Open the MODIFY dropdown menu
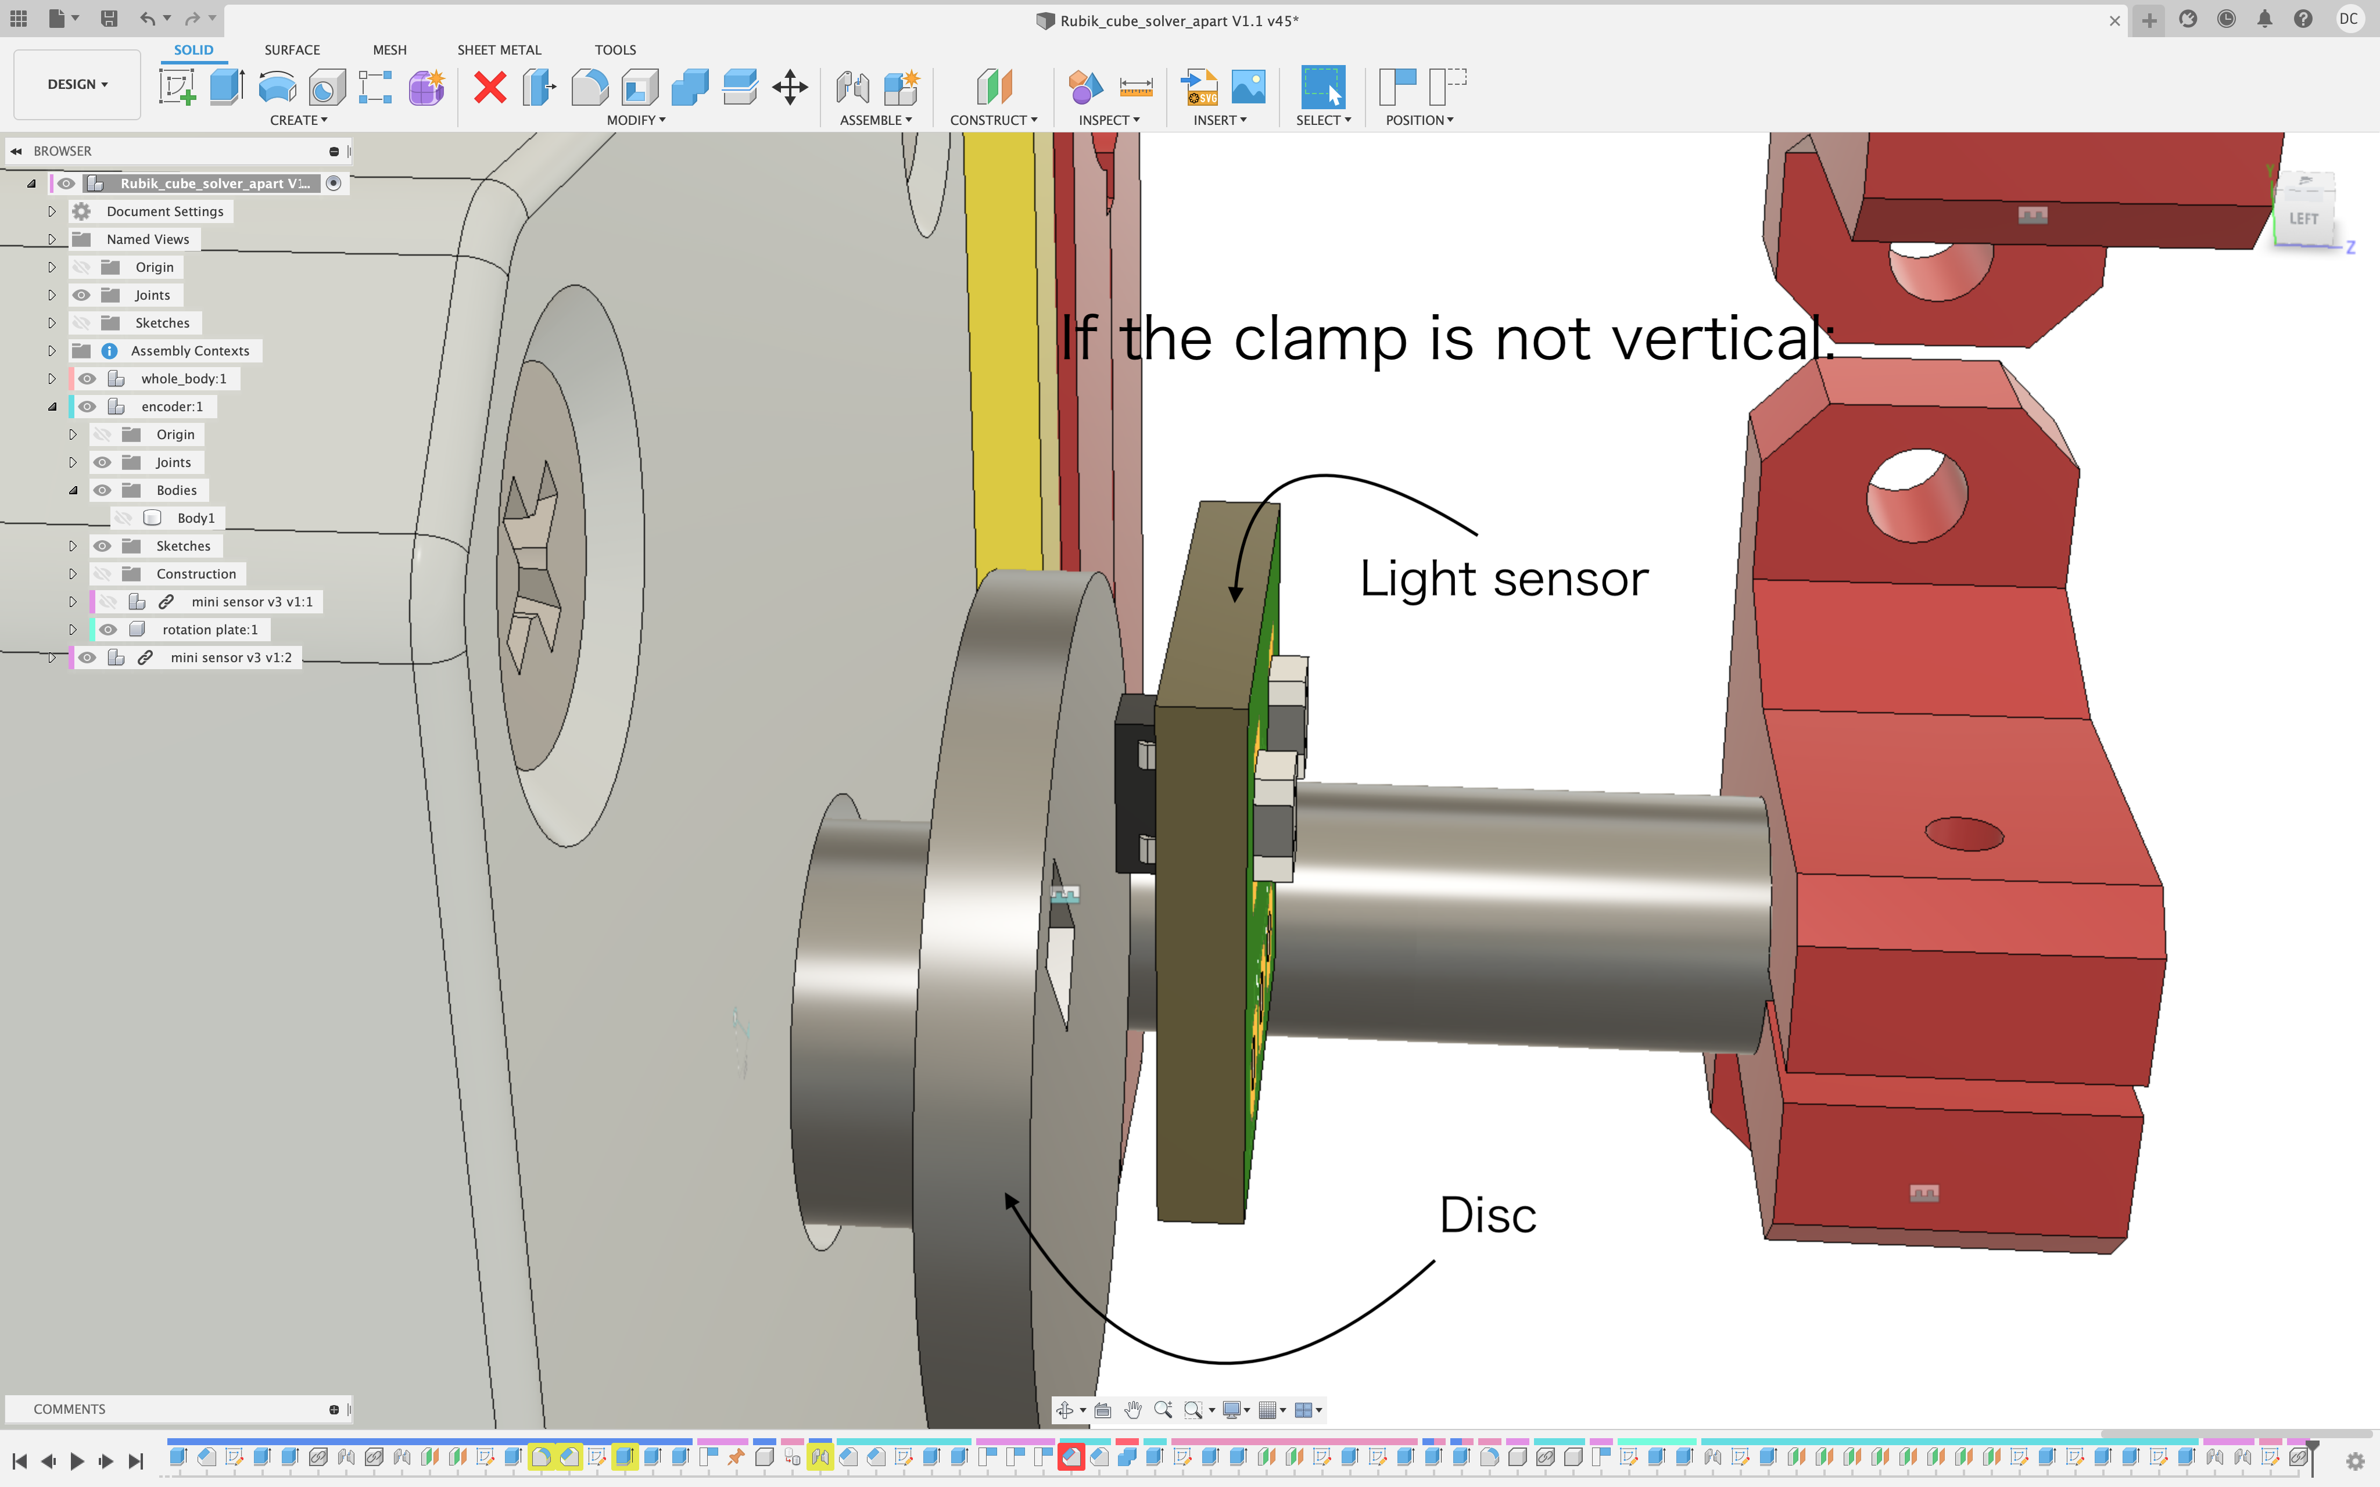Viewport: 2380px width, 1487px height. click(636, 120)
